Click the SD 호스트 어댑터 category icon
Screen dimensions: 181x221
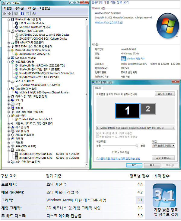(12, 58)
